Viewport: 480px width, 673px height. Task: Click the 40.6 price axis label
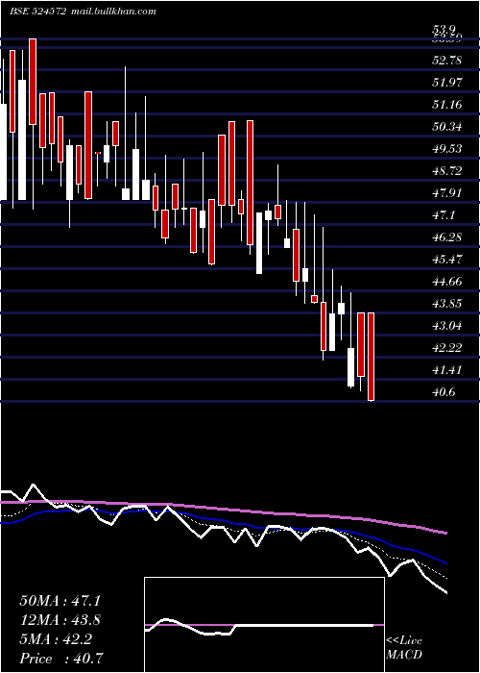[x=444, y=392]
